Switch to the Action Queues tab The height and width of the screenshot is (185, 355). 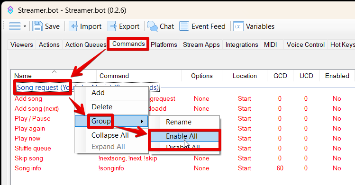85,44
